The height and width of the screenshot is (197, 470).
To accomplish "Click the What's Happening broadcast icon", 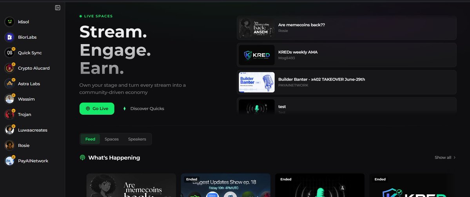I will (82, 158).
